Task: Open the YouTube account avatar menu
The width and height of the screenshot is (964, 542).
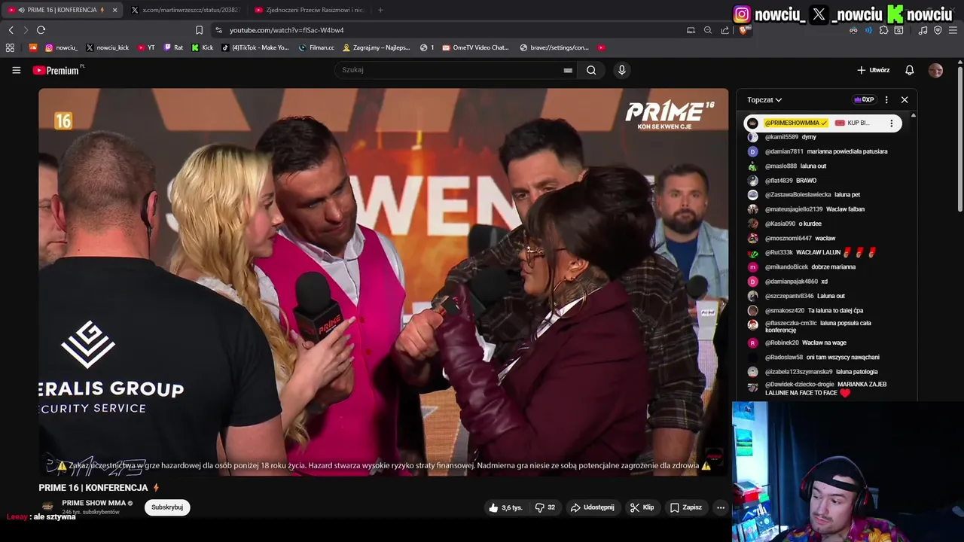Action: pyautogui.click(x=935, y=70)
